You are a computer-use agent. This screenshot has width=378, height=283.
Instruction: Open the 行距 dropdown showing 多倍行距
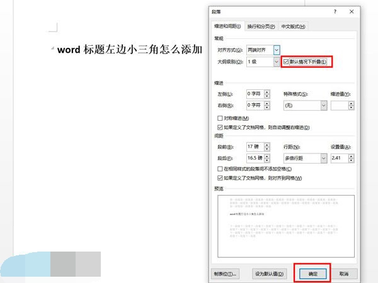coord(324,157)
